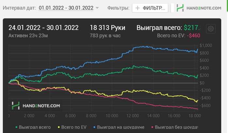The image size is (228, 133).
Task: Click the $1,000 y-axis label
Action: click(x=206, y=46)
